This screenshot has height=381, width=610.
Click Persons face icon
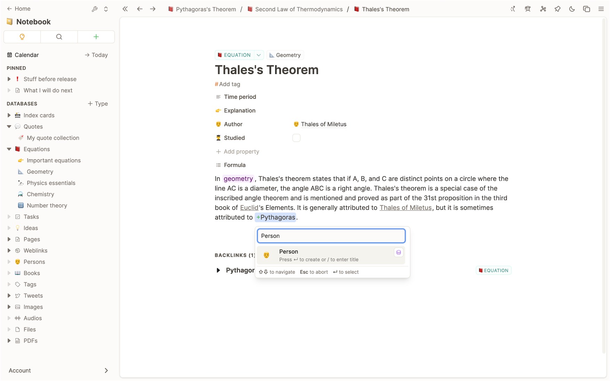[x=18, y=262]
